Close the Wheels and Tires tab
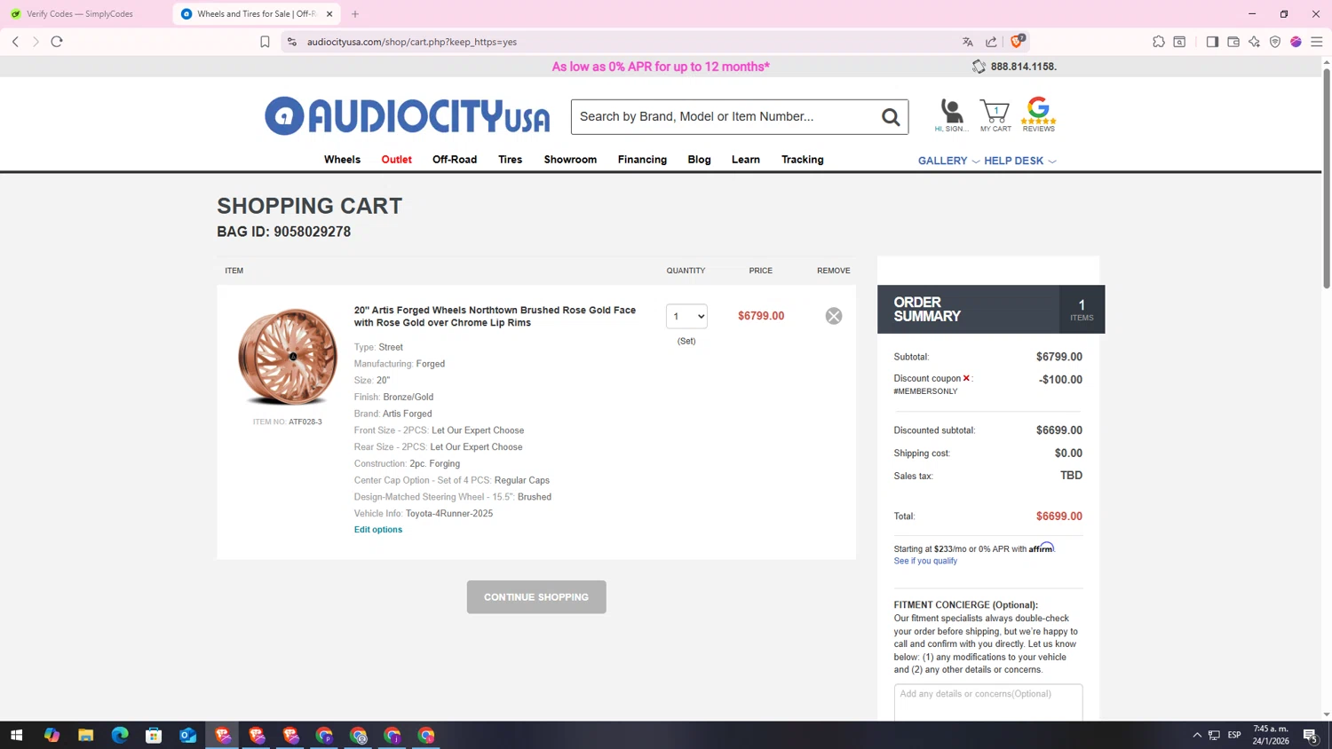The height and width of the screenshot is (749, 1332). pyautogui.click(x=329, y=14)
